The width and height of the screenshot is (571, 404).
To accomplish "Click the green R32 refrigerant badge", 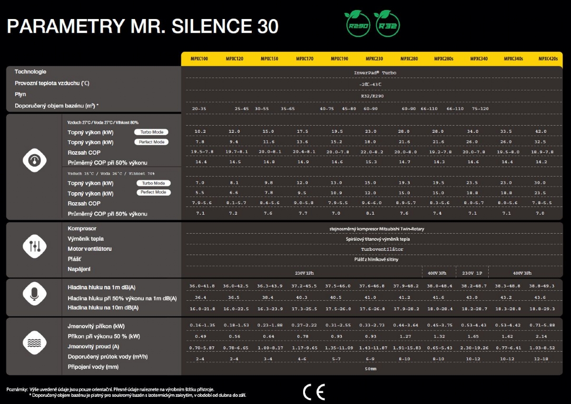I will tap(387, 24).
